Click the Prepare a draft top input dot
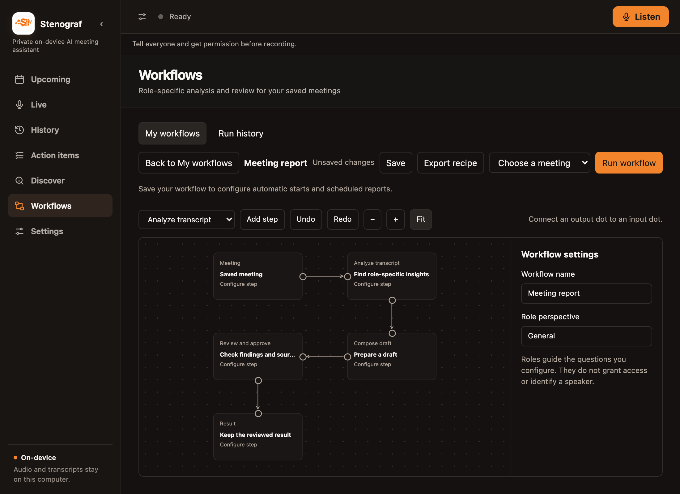Screen dimensions: 680x494 tap(392, 333)
